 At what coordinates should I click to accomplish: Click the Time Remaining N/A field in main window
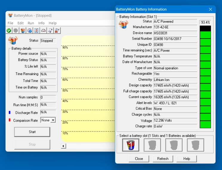(48, 74)
